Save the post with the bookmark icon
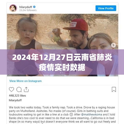 (114, 89)
